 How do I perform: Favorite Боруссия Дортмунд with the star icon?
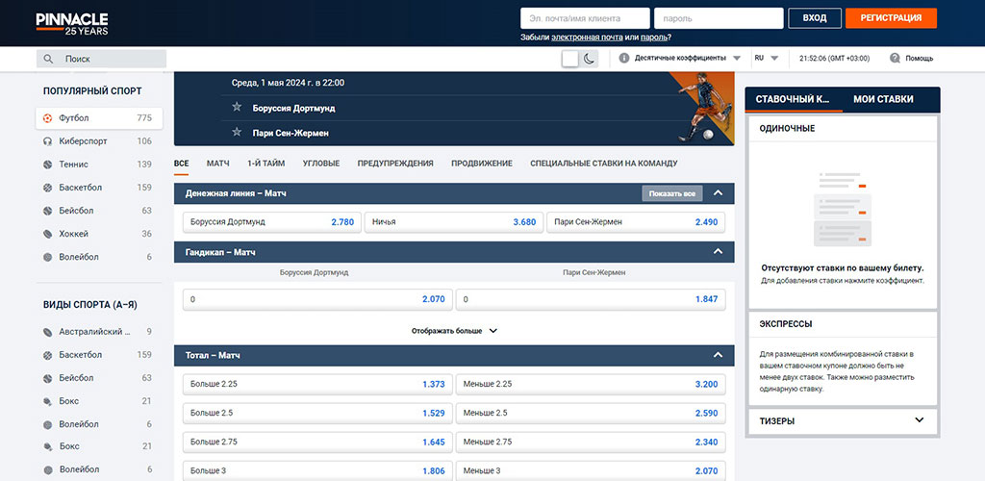tap(237, 108)
